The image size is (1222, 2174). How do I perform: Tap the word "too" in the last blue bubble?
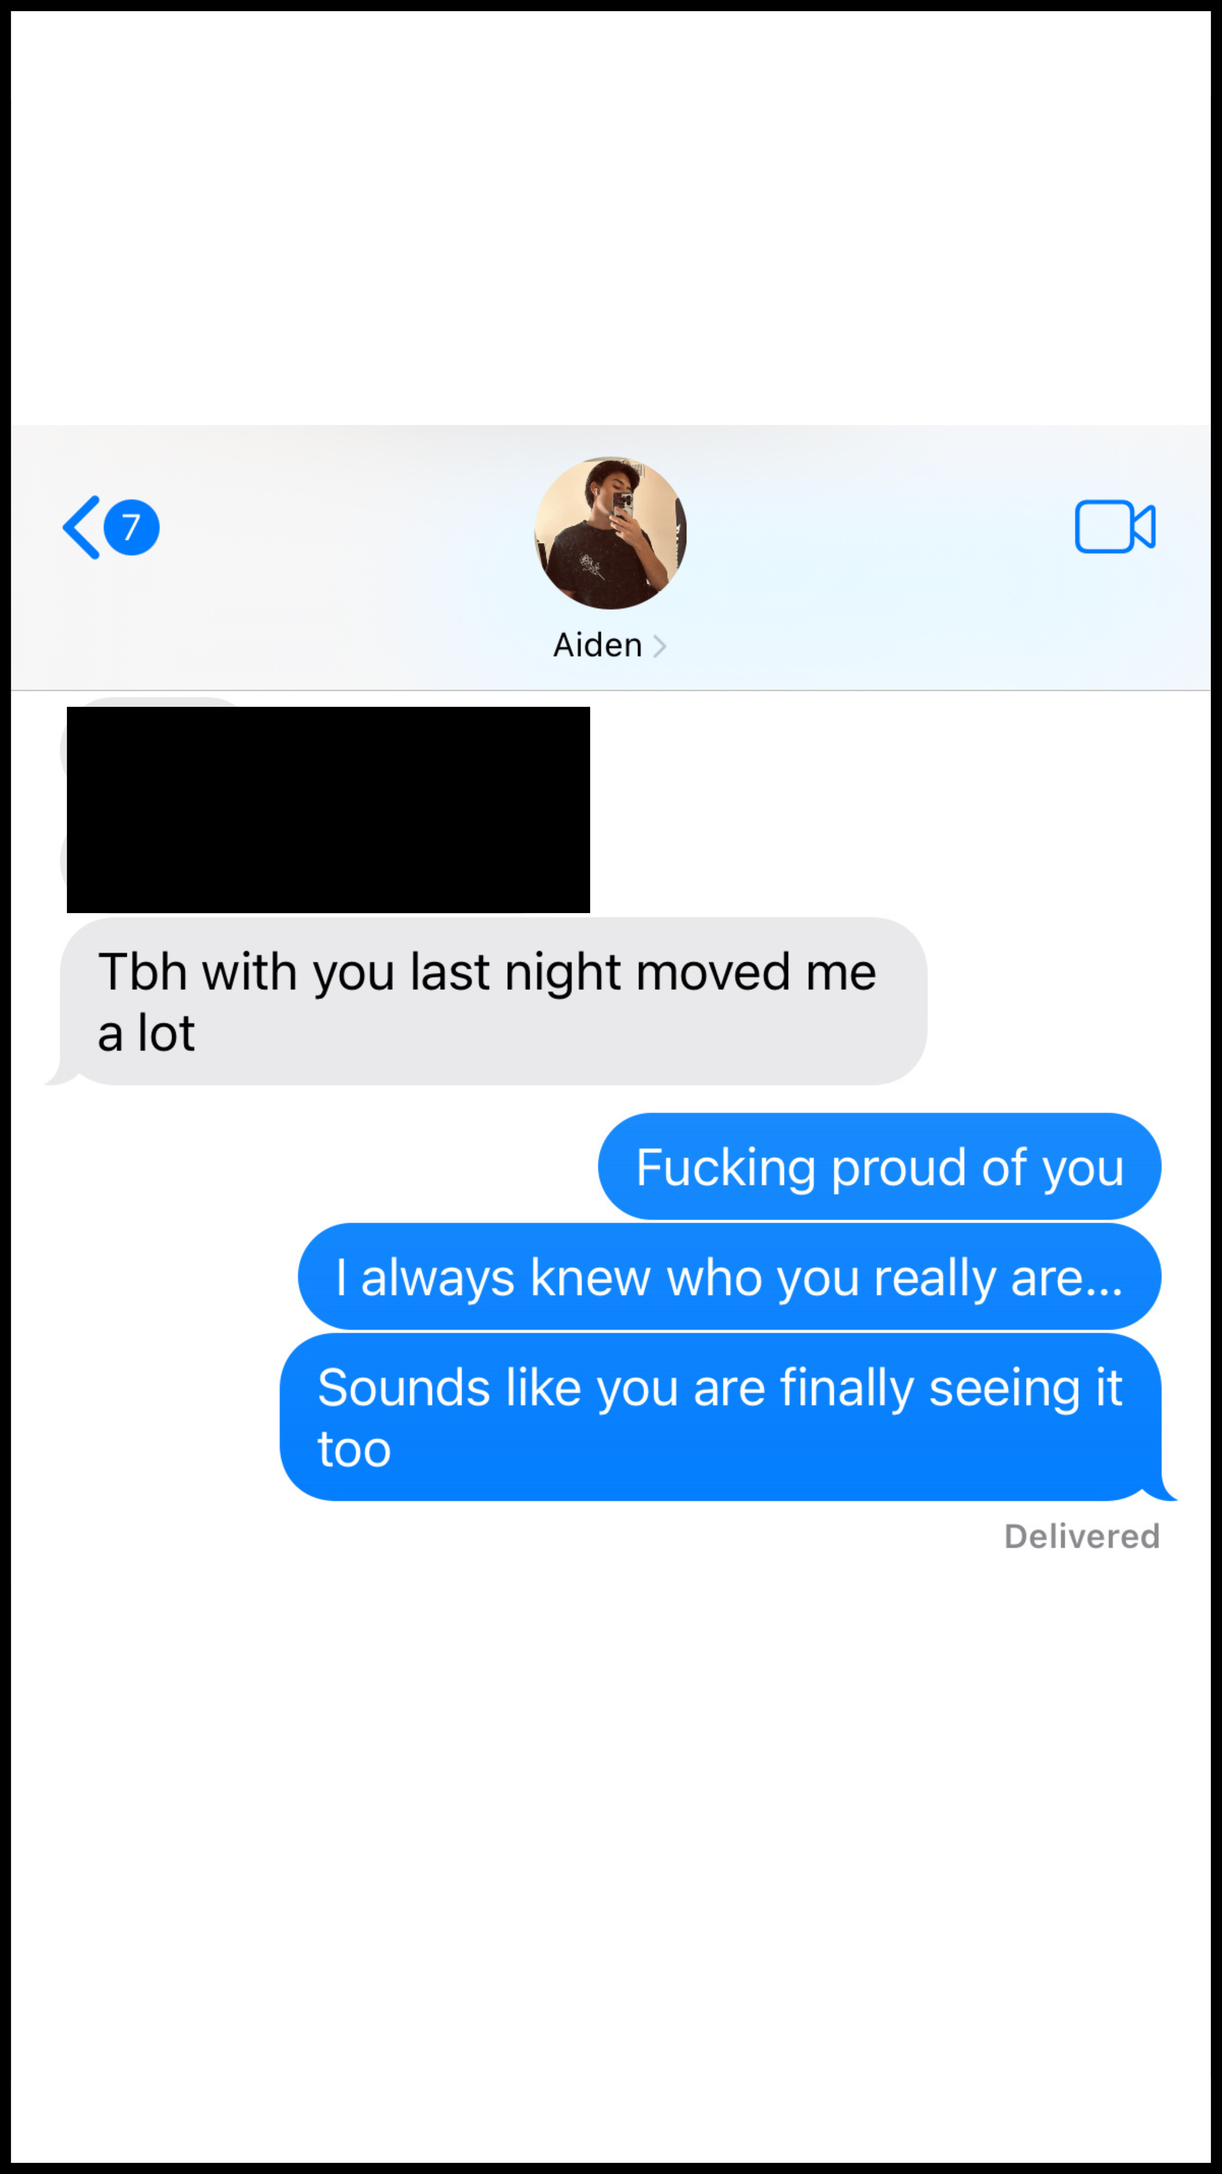point(354,1449)
